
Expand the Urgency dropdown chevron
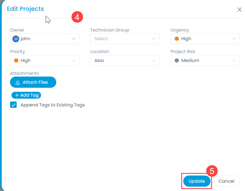point(234,39)
